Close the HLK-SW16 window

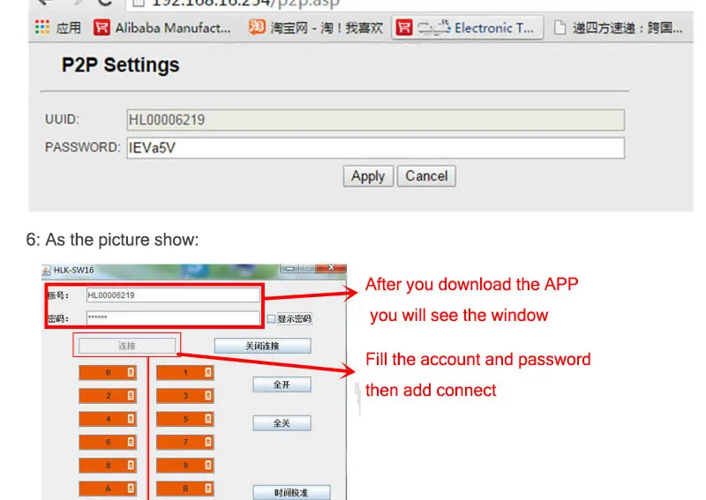[x=331, y=268]
